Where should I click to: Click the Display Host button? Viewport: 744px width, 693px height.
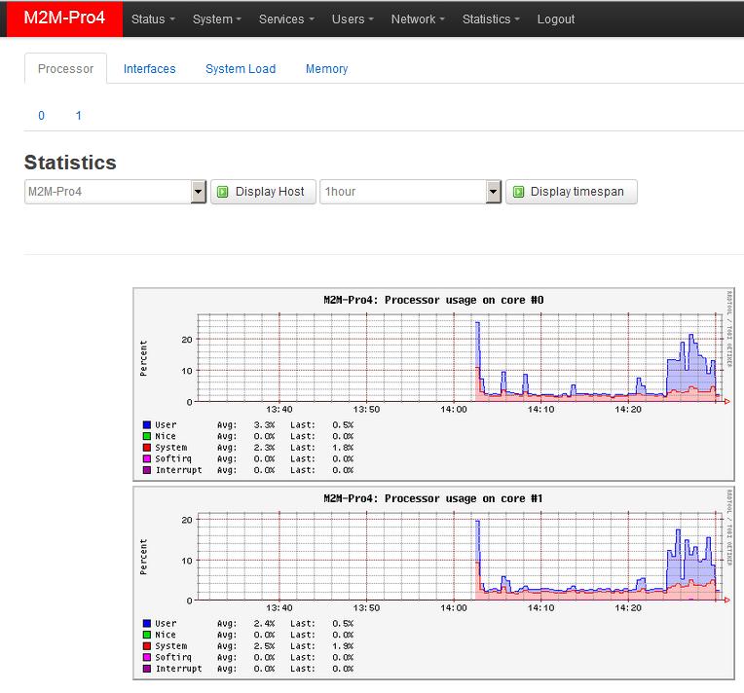263,192
